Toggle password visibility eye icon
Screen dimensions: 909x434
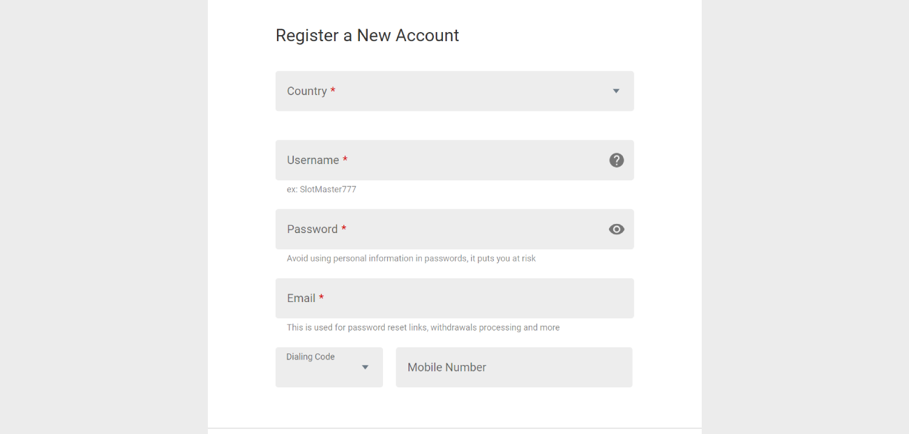(616, 229)
